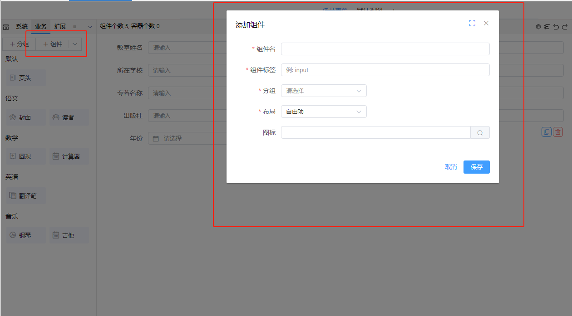Viewport: 572px width, 316px height.
Task: Close the 添加组件 dialog with the X
Action: [486, 23]
